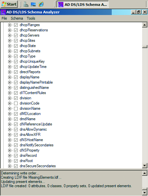Viewport: 148px width, 196px height.
Task: Check the divisionCode checkbox
Action: (16, 103)
